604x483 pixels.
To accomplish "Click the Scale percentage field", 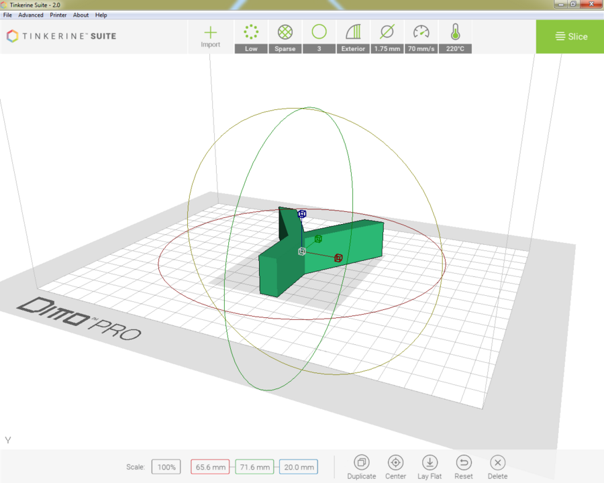I will tap(166, 466).
